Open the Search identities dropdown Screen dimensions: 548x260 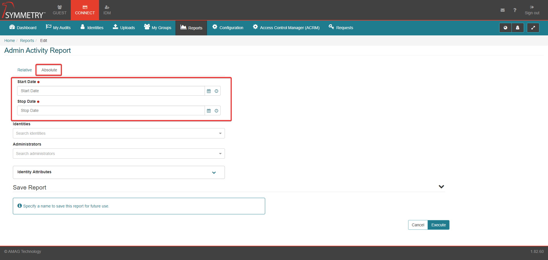(x=119, y=133)
